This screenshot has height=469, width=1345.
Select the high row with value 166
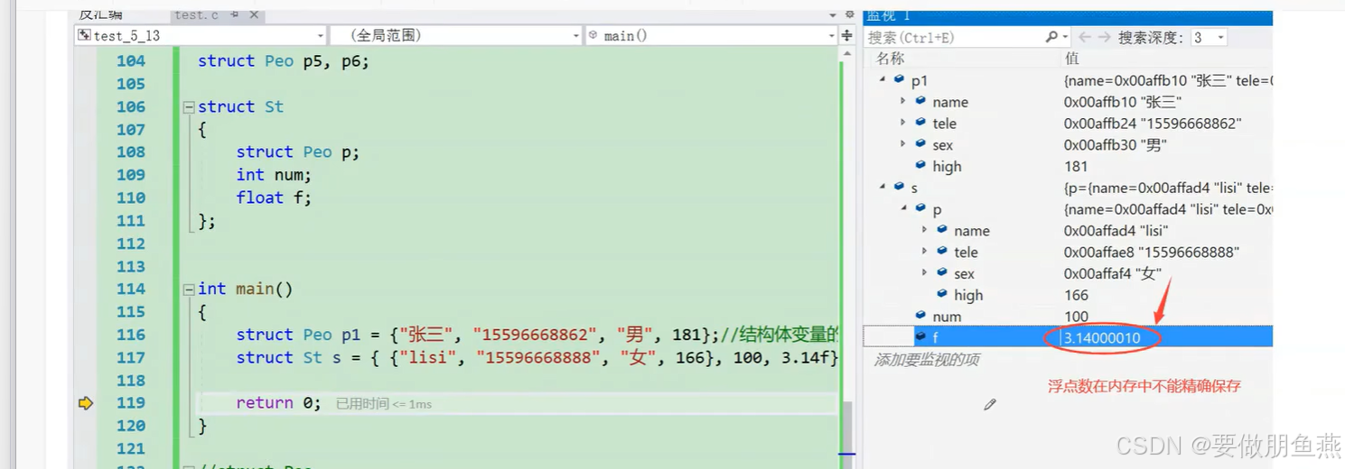pos(1068,295)
